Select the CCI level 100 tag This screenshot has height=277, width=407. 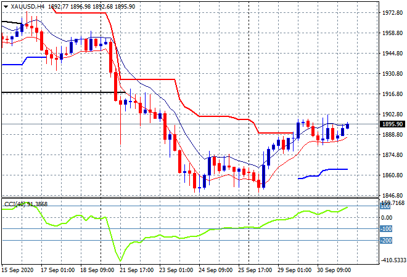click(385, 206)
